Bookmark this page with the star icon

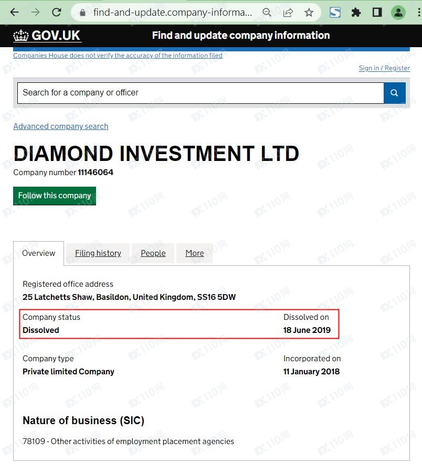[309, 12]
